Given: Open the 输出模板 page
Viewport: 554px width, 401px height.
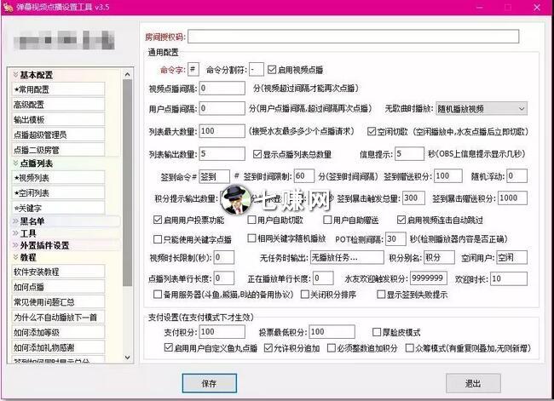Looking at the screenshot, I should (58, 120).
